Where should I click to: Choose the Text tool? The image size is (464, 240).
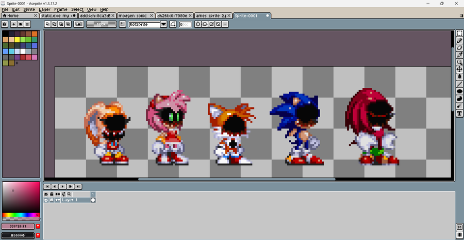459,113
